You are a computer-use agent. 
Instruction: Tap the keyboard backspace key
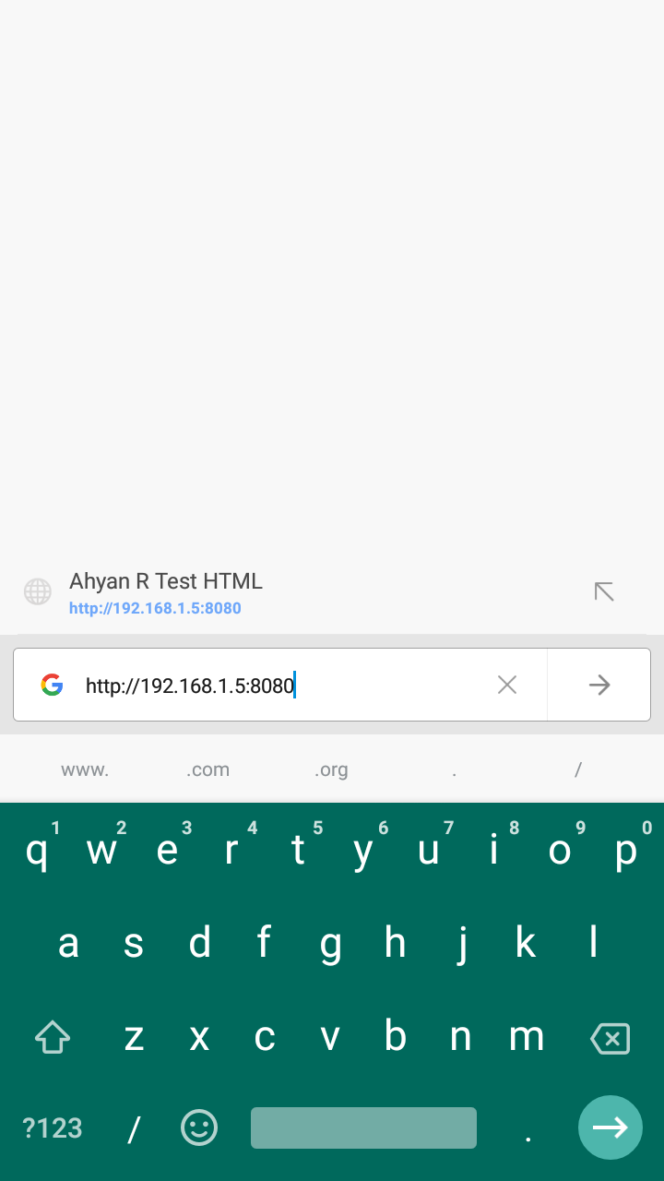(610, 1038)
